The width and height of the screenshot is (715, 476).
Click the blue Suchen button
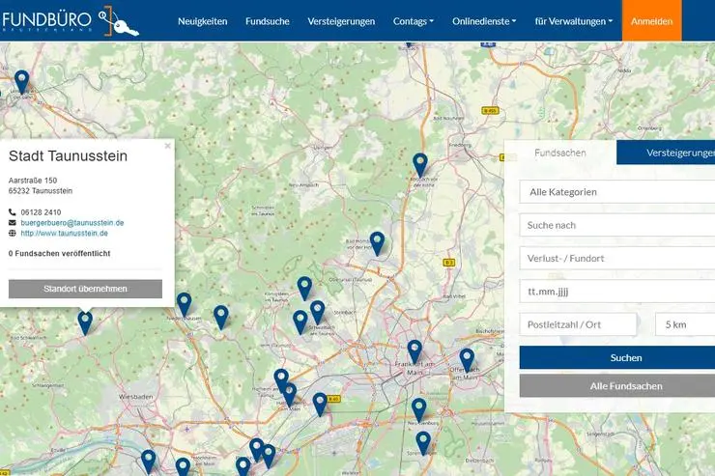pyautogui.click(x=616, y=357)
